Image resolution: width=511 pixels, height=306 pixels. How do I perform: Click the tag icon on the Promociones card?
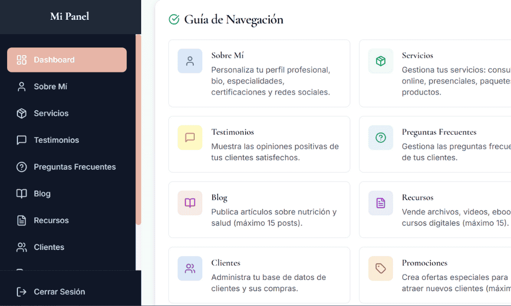380,268
